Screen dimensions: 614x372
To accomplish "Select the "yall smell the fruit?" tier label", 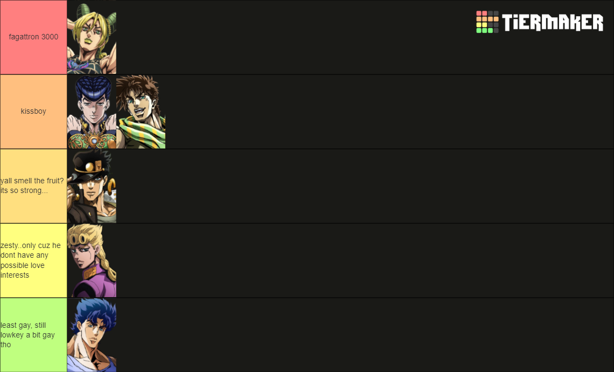I will pyautogui.click(x=34, y=186).
